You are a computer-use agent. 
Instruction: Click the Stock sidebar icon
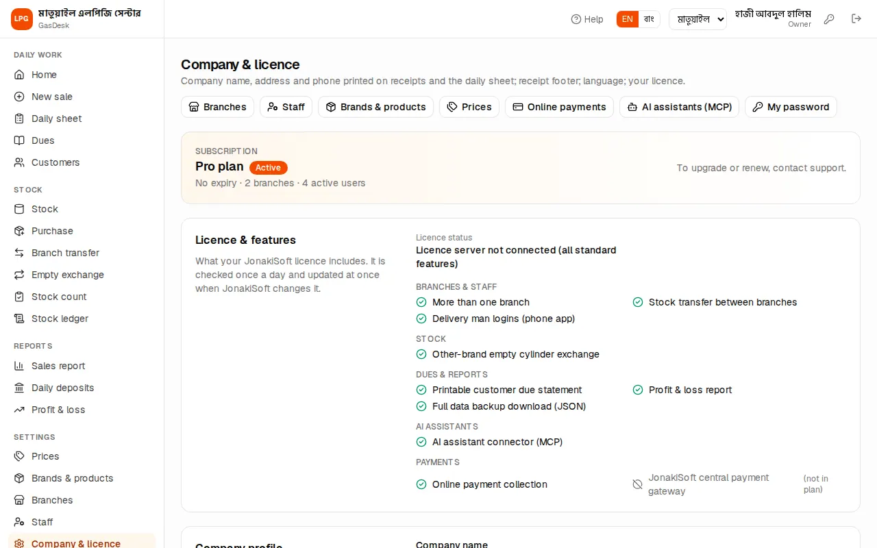(19, 209)
